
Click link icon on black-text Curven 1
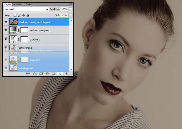18,39
